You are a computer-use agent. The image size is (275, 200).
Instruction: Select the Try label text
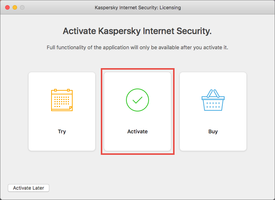[x=62, y=131]
